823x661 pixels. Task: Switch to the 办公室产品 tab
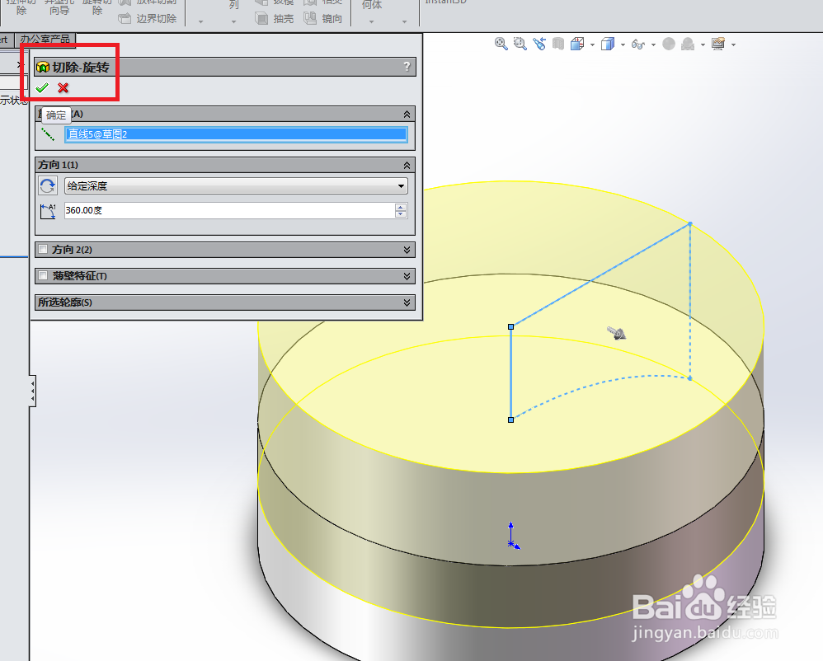[45, 39]
